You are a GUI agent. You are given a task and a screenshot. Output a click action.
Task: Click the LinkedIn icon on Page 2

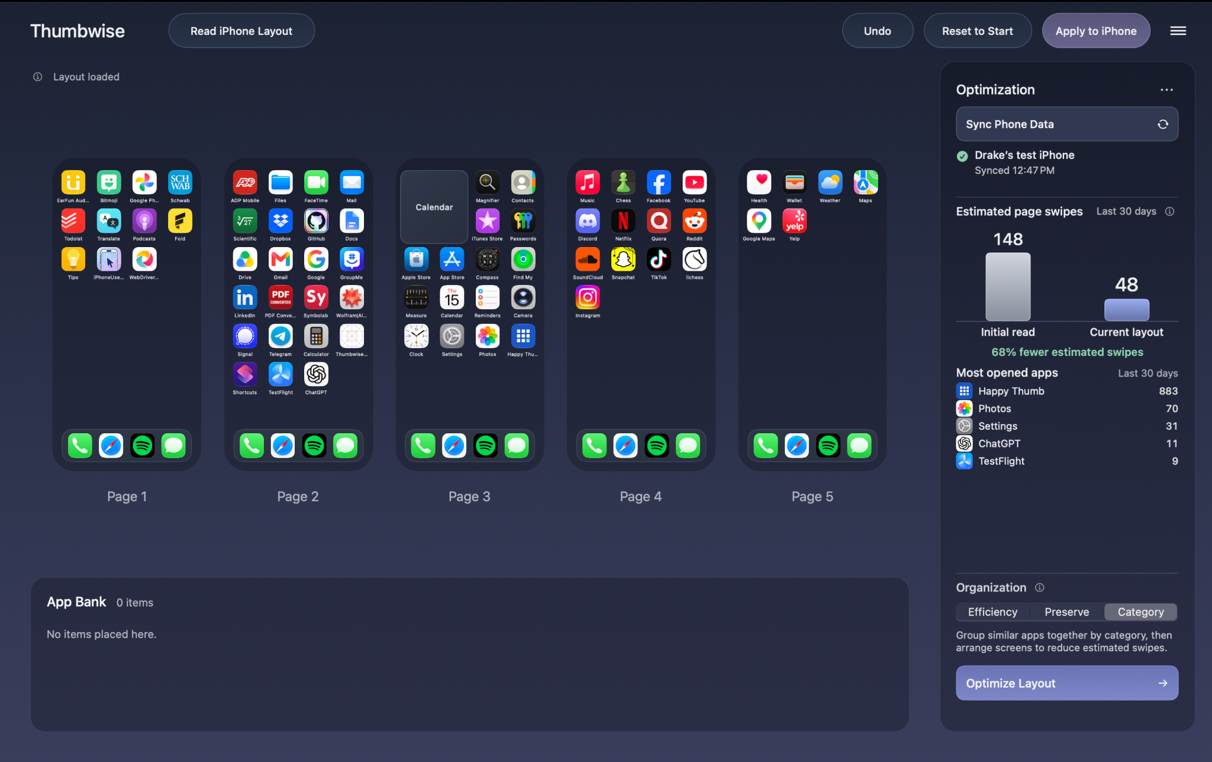(x=245, y=298)
